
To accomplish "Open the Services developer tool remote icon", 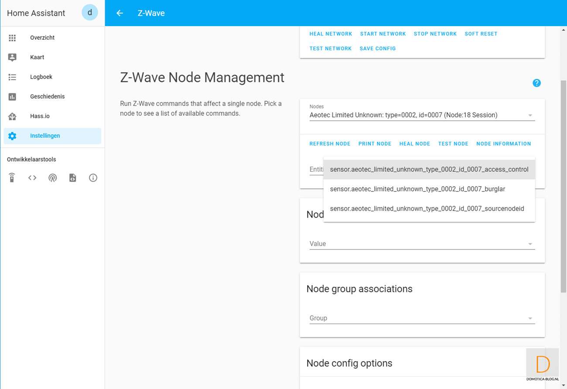I will coord(12,178).
